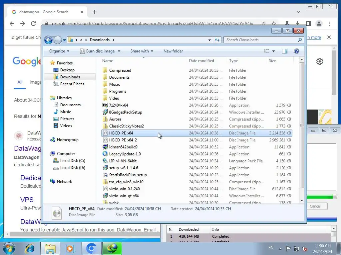
Task: Open Internet Explorer from taskbar
Action: (x=30, y=248)
